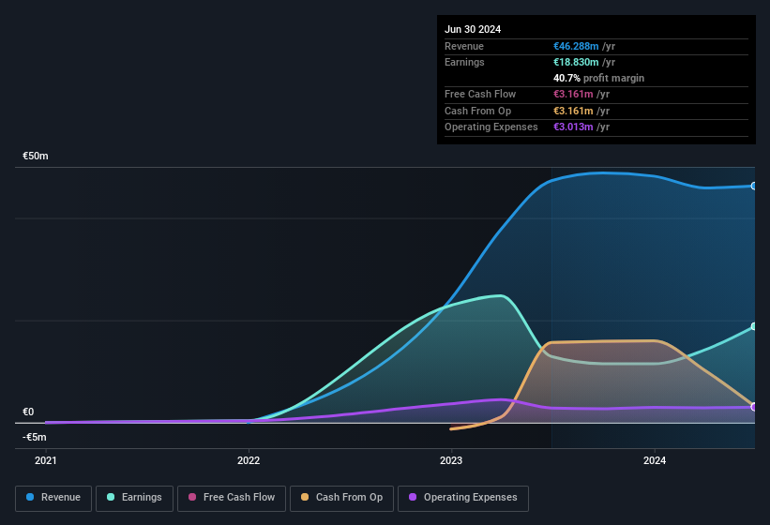Click the 2024 x-axis label
The width and height of the screenshot is (770, 525).
coord(655,460)
